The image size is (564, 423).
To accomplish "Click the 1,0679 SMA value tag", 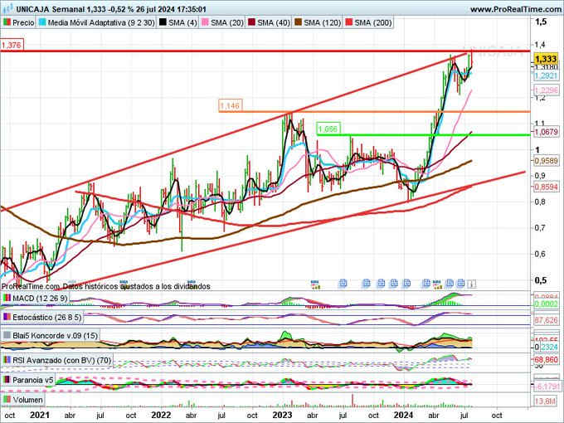I will (546, 132).
